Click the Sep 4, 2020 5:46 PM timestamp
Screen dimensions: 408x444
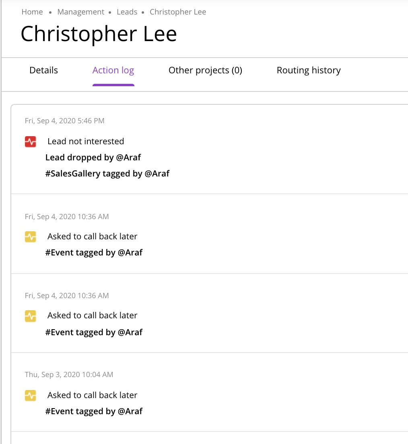65,121
